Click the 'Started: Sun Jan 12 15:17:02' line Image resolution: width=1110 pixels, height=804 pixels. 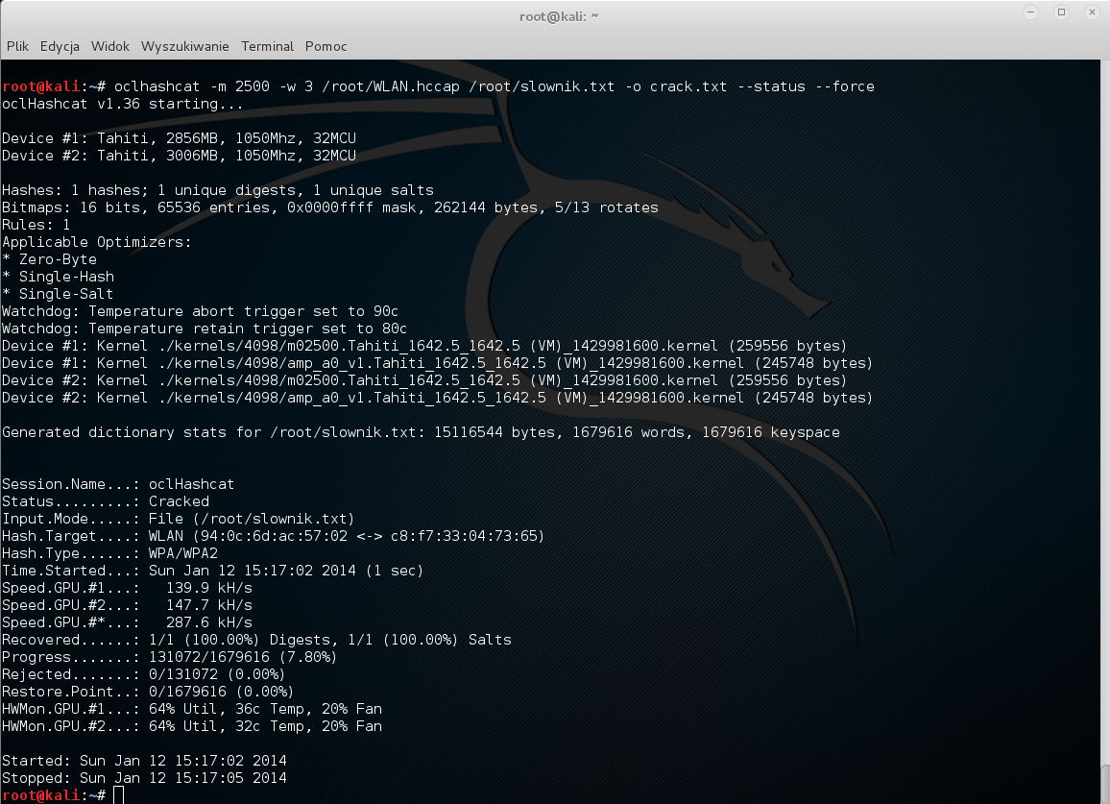pyautogui.click(x=144, y=761)
